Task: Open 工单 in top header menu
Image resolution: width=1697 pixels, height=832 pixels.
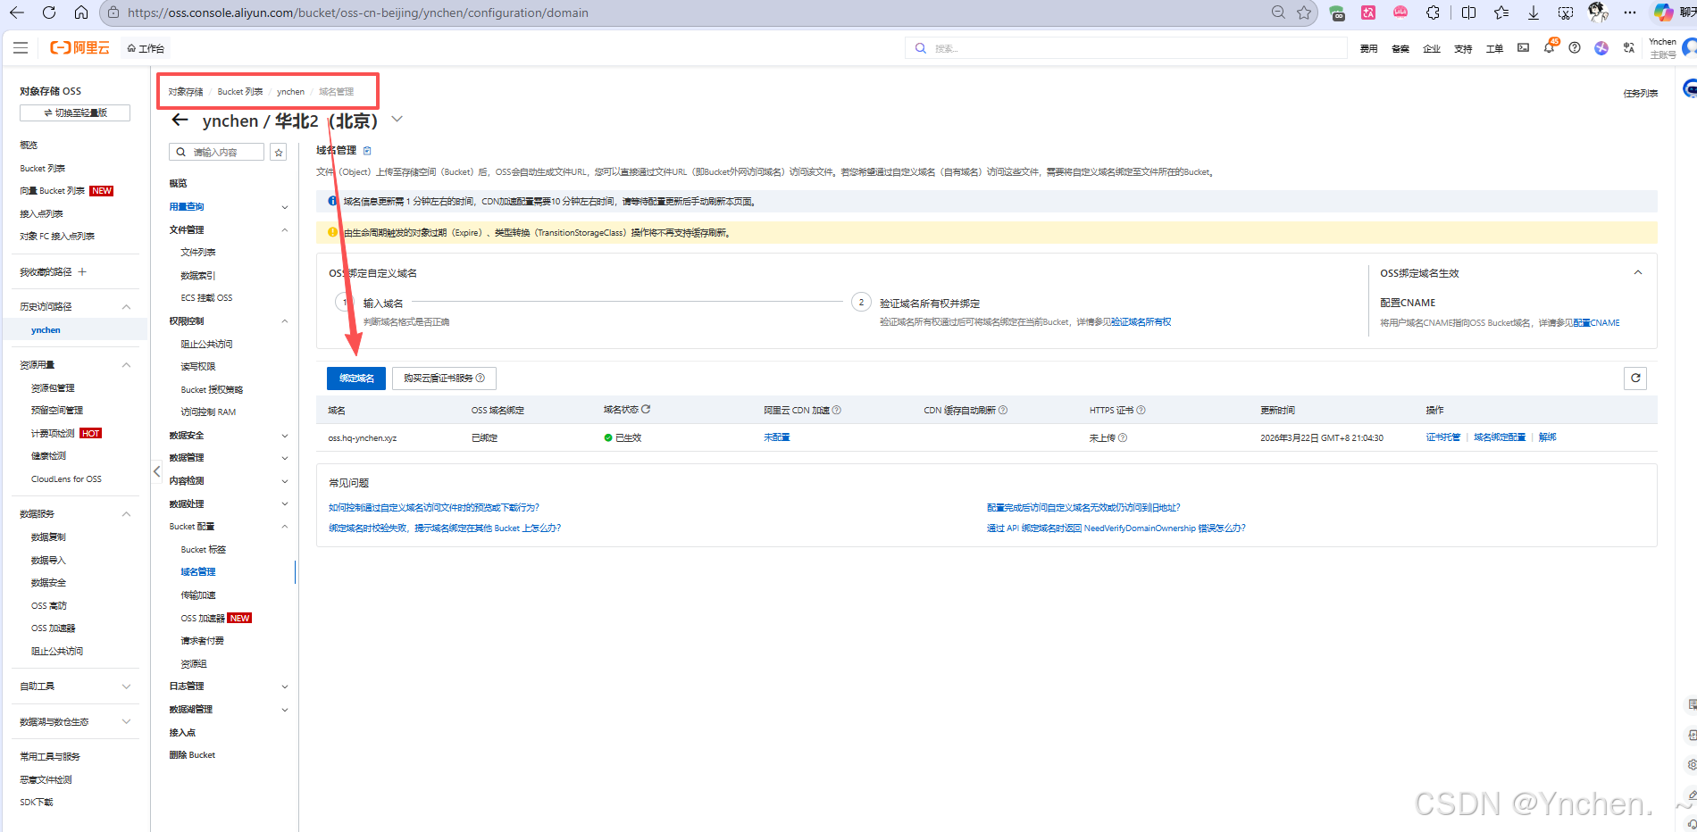Action: tap(1494, 48)
